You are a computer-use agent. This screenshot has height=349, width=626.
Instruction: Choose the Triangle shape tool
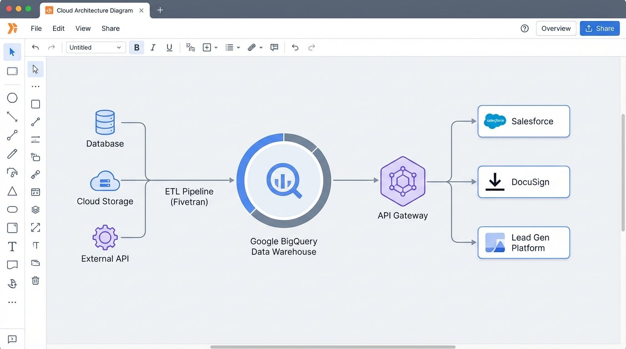pyautogui.click(x=12, y=191)
